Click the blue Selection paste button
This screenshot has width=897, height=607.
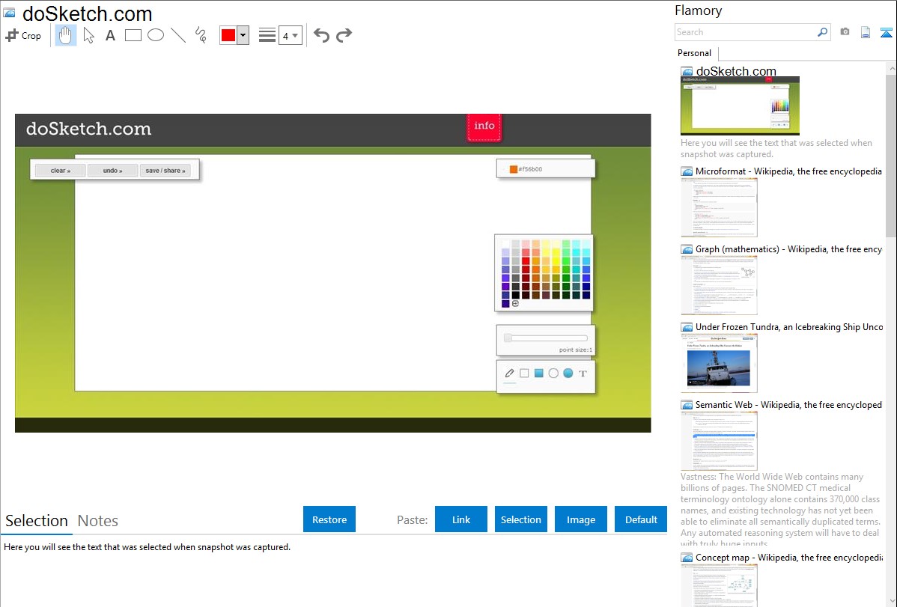[520, 519]
